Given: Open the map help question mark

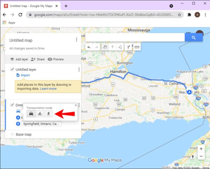Looking at the screenshot, I should coord(193,157).
